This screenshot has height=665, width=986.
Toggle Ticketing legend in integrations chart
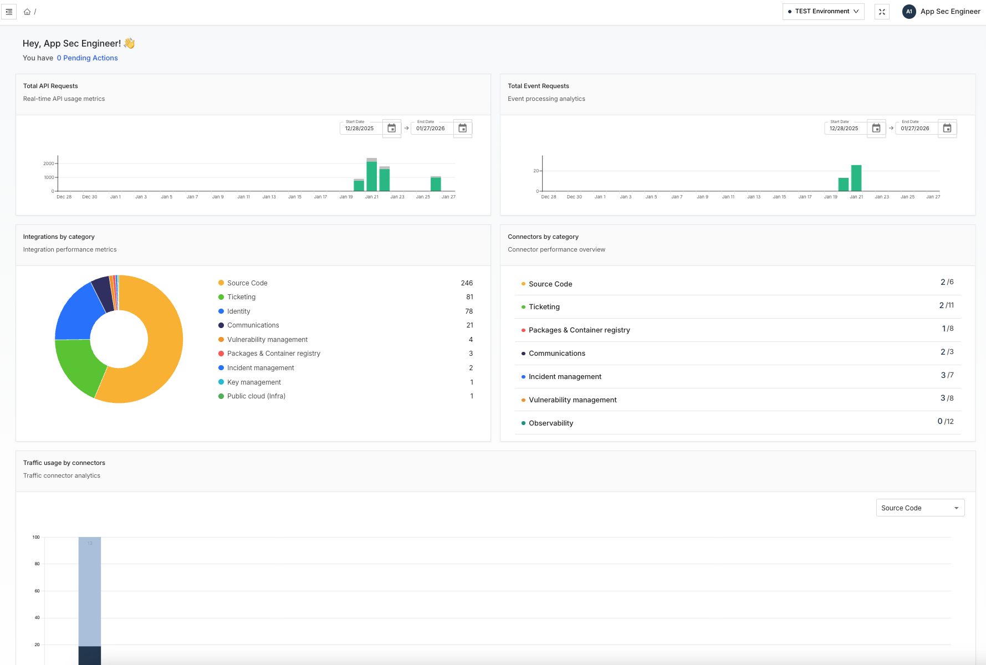241,297
